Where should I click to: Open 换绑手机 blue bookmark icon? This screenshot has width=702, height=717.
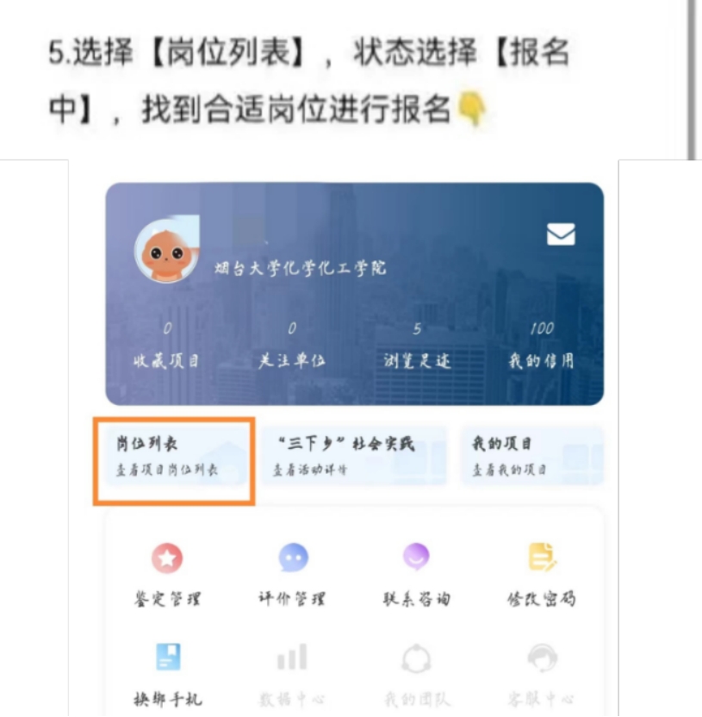point(168,657)
